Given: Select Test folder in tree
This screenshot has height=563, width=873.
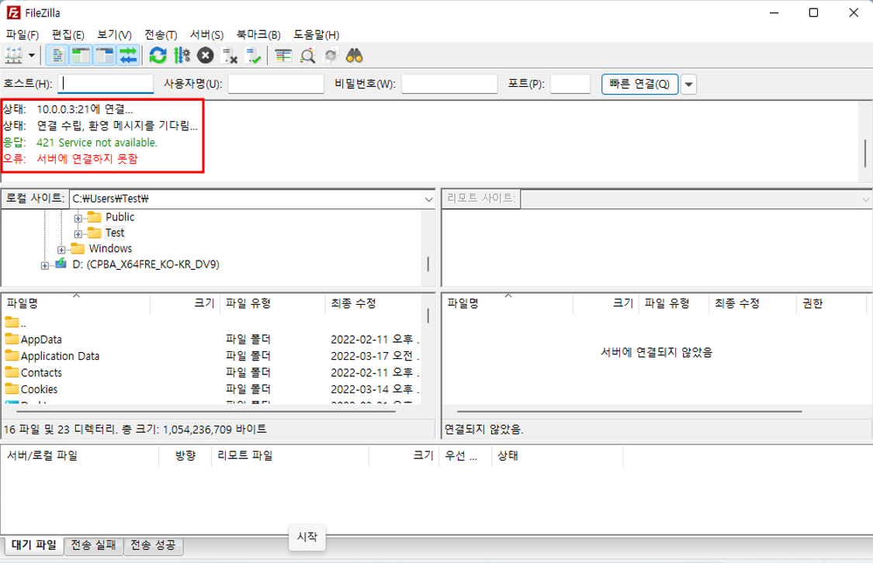Looking at the screenshot, I should (x=115, y=233).
